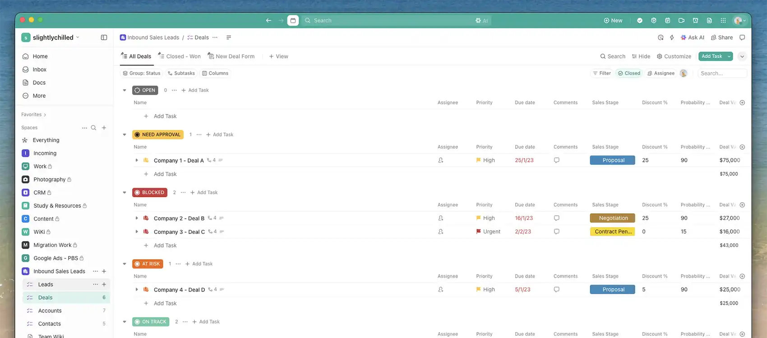
Task: Go back with the left arrow
Action: coord(268,20)
